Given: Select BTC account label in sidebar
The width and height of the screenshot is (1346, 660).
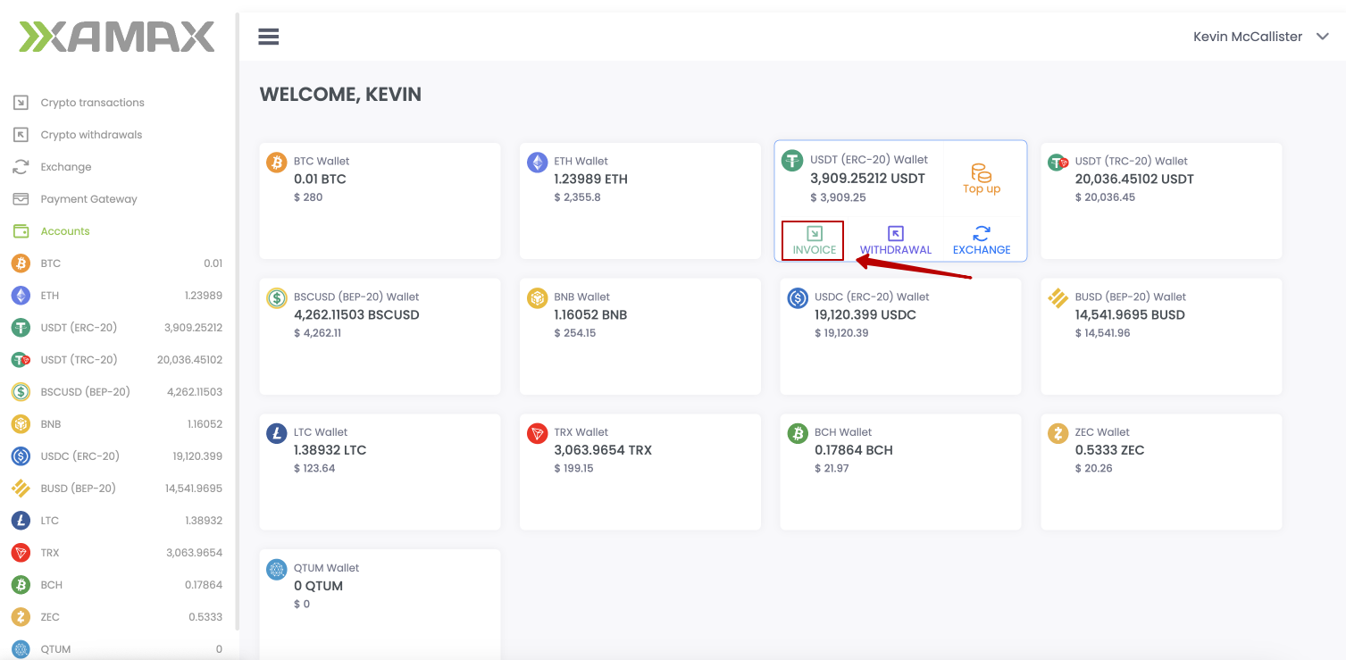Looking at the screenshot, I should click(51, 263).
